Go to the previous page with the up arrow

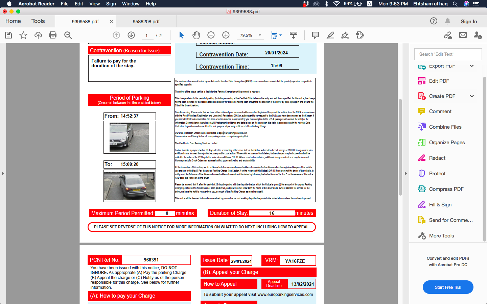pos(116,35)
